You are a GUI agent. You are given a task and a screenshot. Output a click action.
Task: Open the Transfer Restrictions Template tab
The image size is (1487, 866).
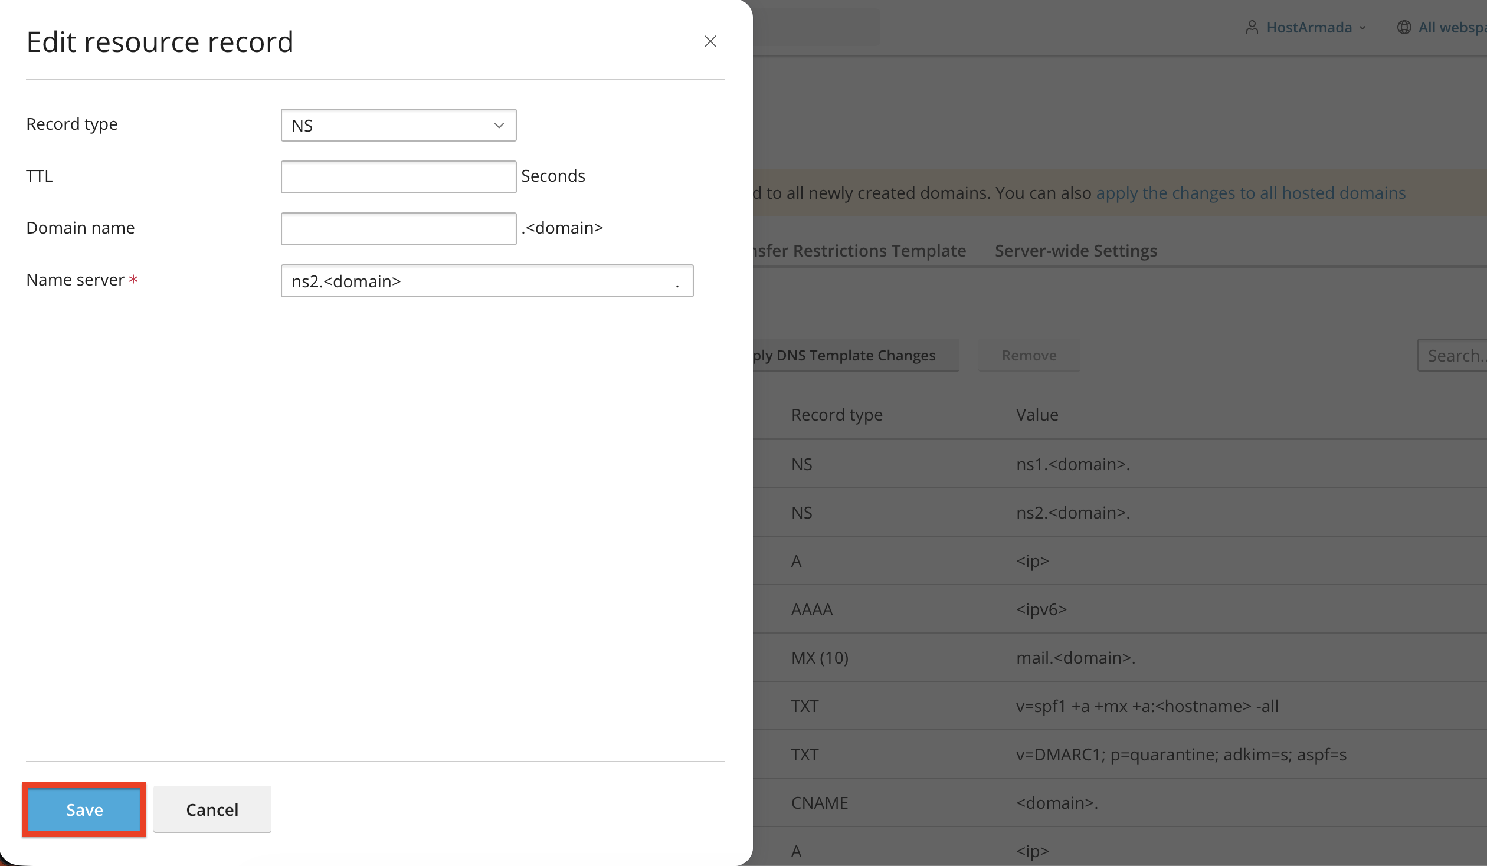(860, 251)
